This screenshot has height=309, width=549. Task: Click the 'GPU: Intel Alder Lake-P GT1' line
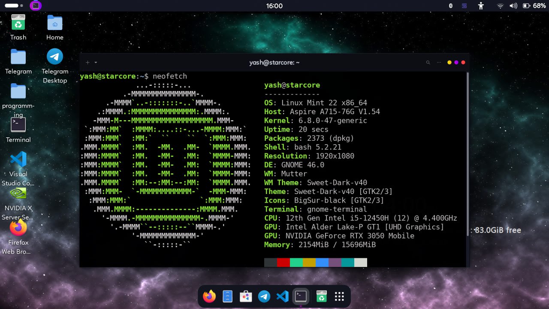[x=354, y=227]
